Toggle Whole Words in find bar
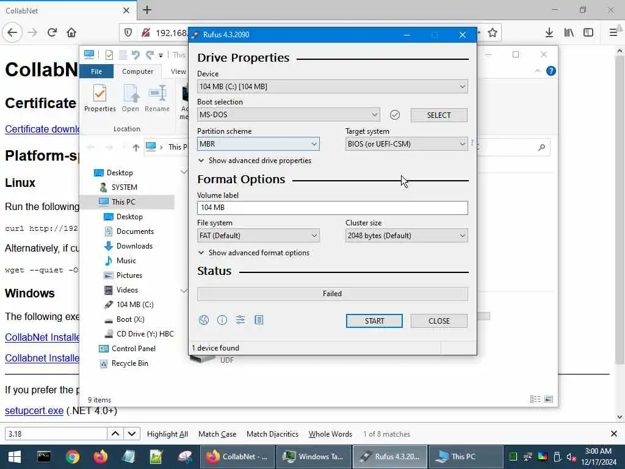 [x=330, y=434]
